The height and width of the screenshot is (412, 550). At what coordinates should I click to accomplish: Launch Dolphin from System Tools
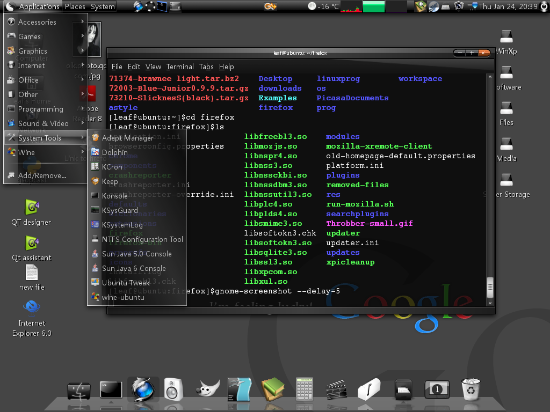[x=137, y=152]
